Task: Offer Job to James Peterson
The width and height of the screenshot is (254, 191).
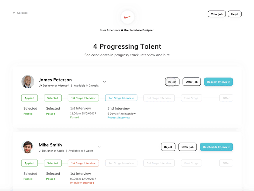Action: (191, 82)
